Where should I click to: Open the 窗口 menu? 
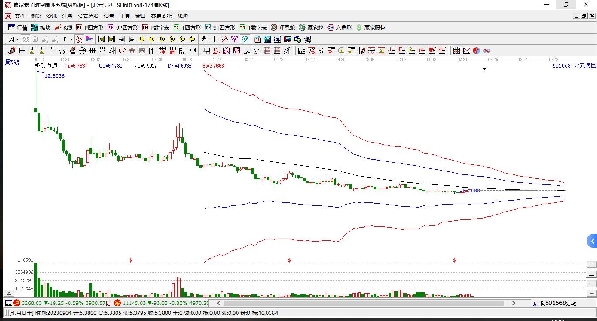141,16
